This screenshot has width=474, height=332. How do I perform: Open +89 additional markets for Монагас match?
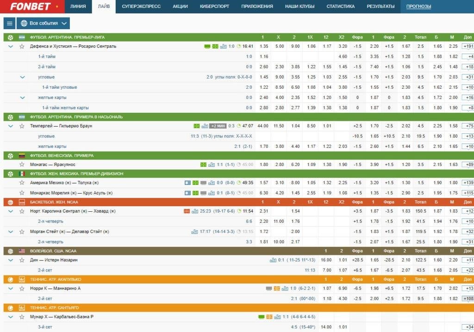click(x=468, y=165)
